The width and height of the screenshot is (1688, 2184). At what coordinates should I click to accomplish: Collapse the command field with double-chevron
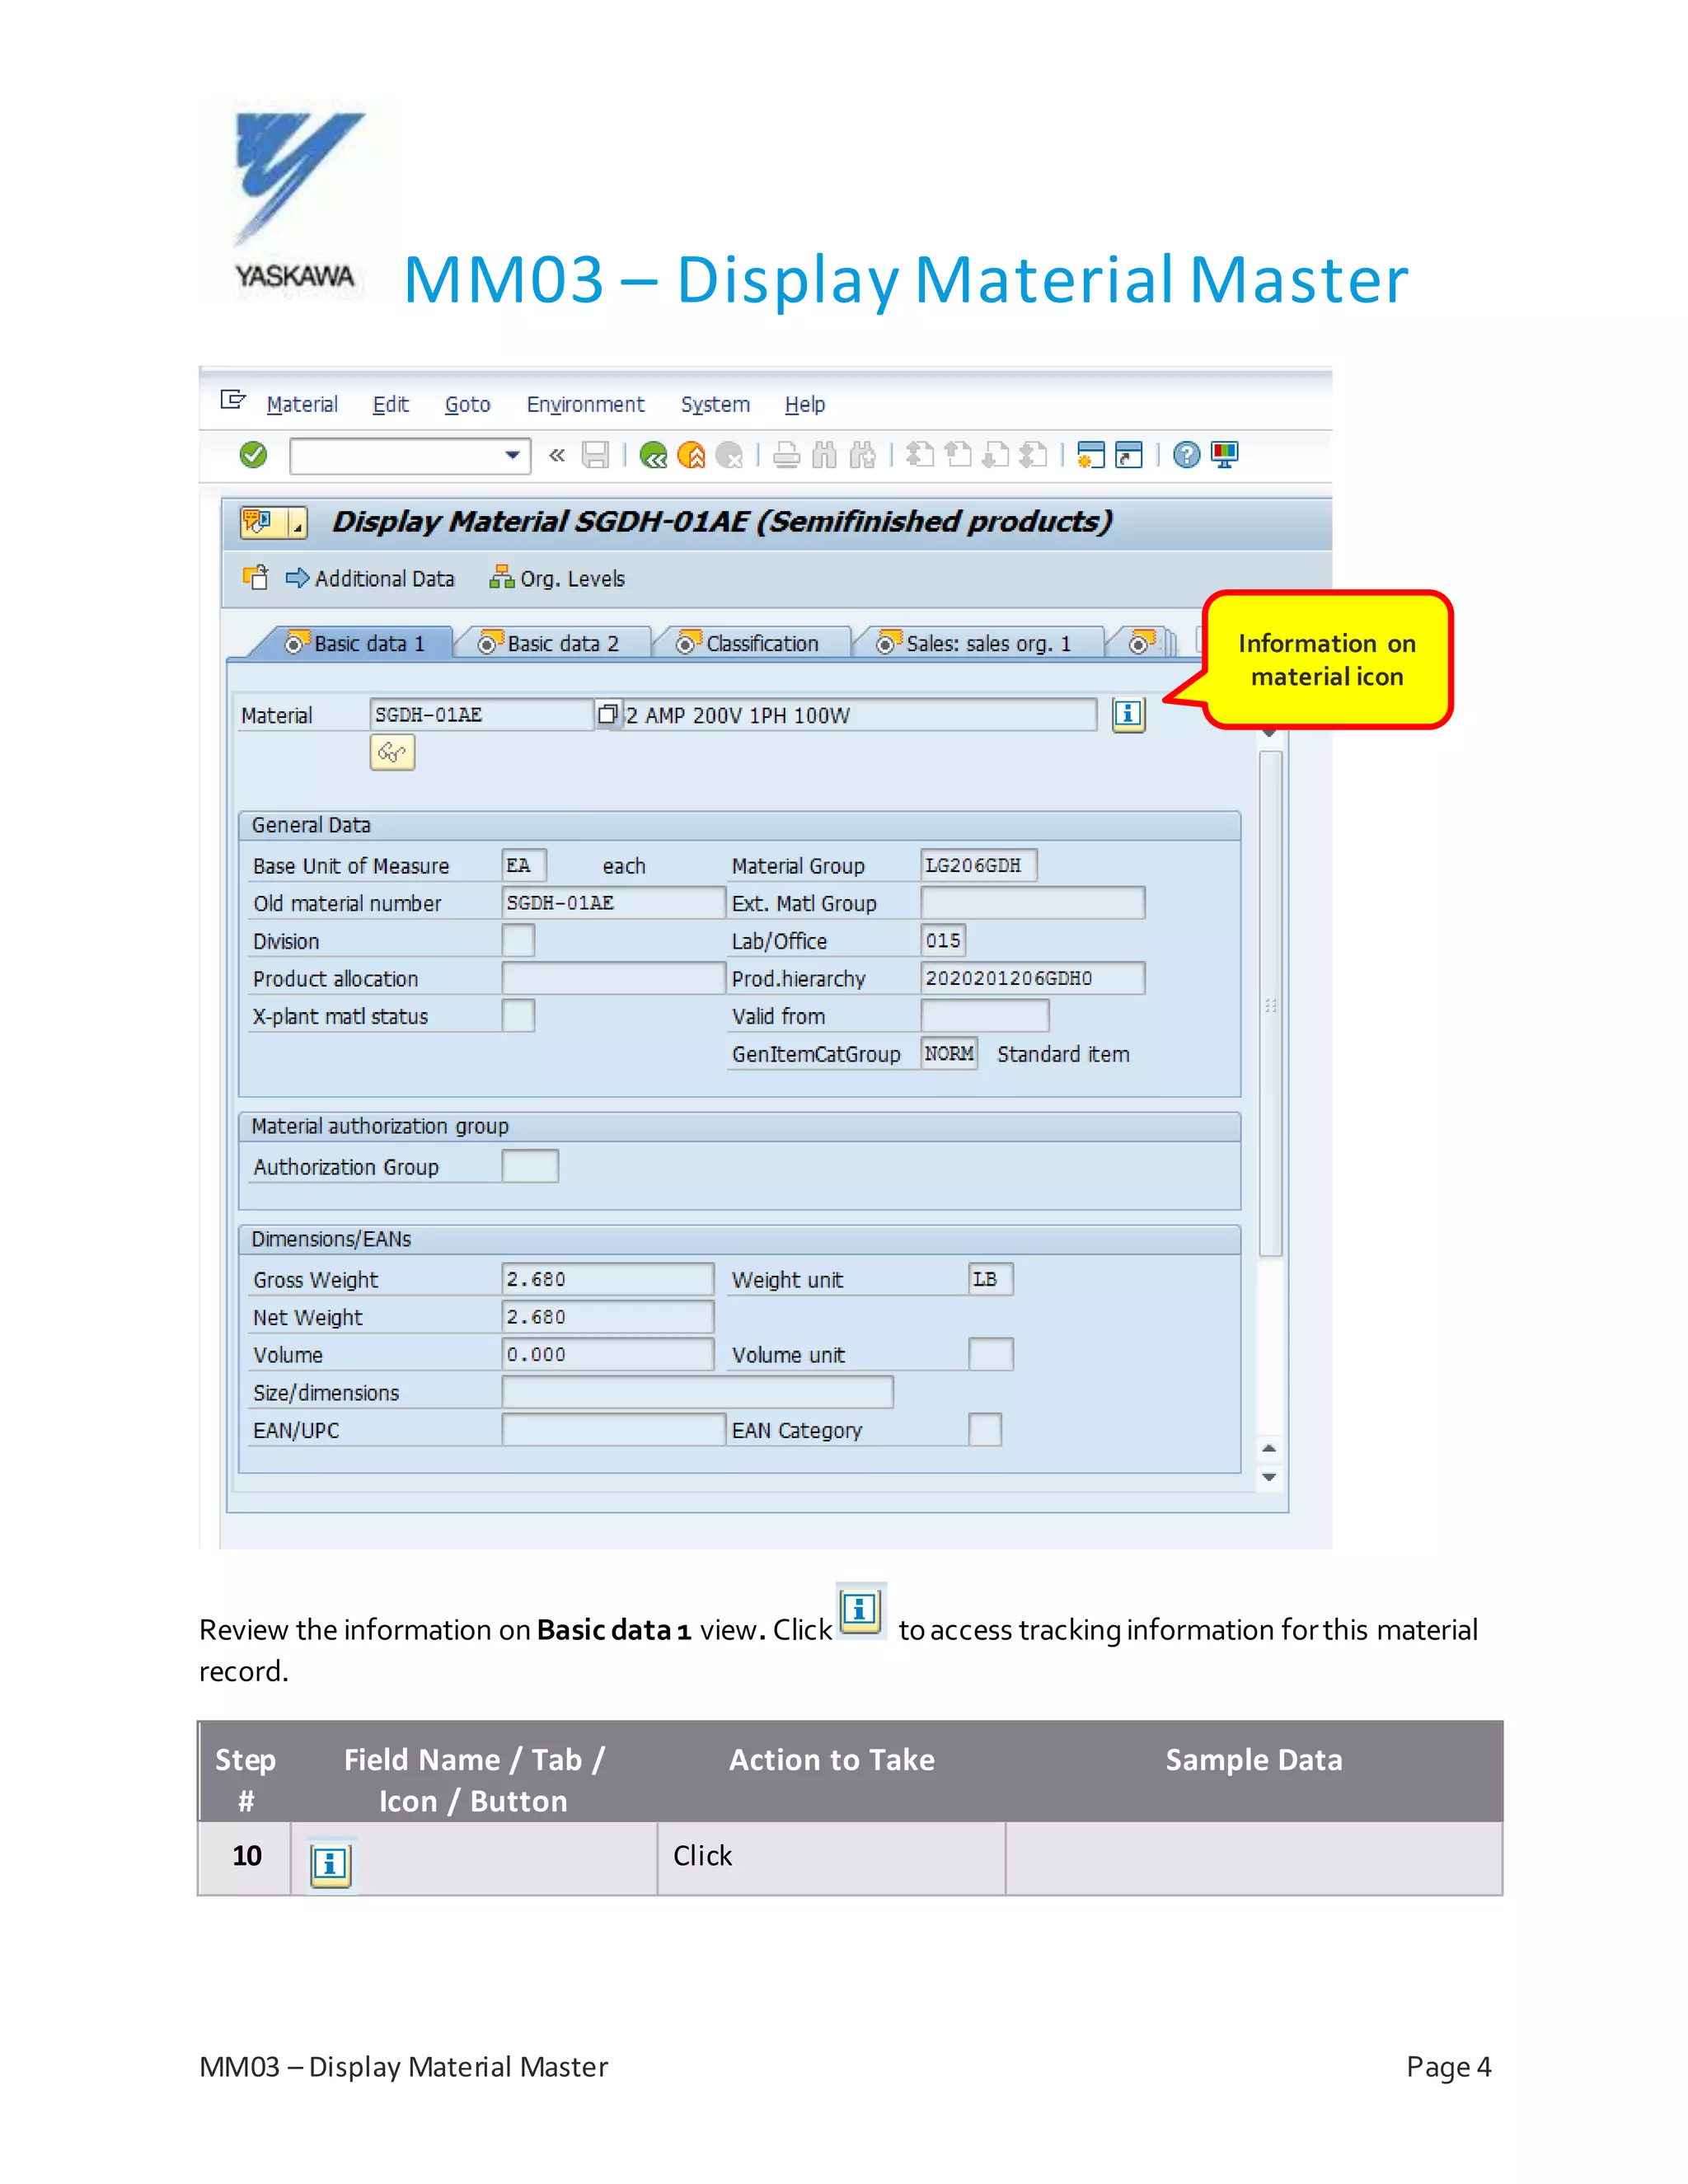coord(557,455)
